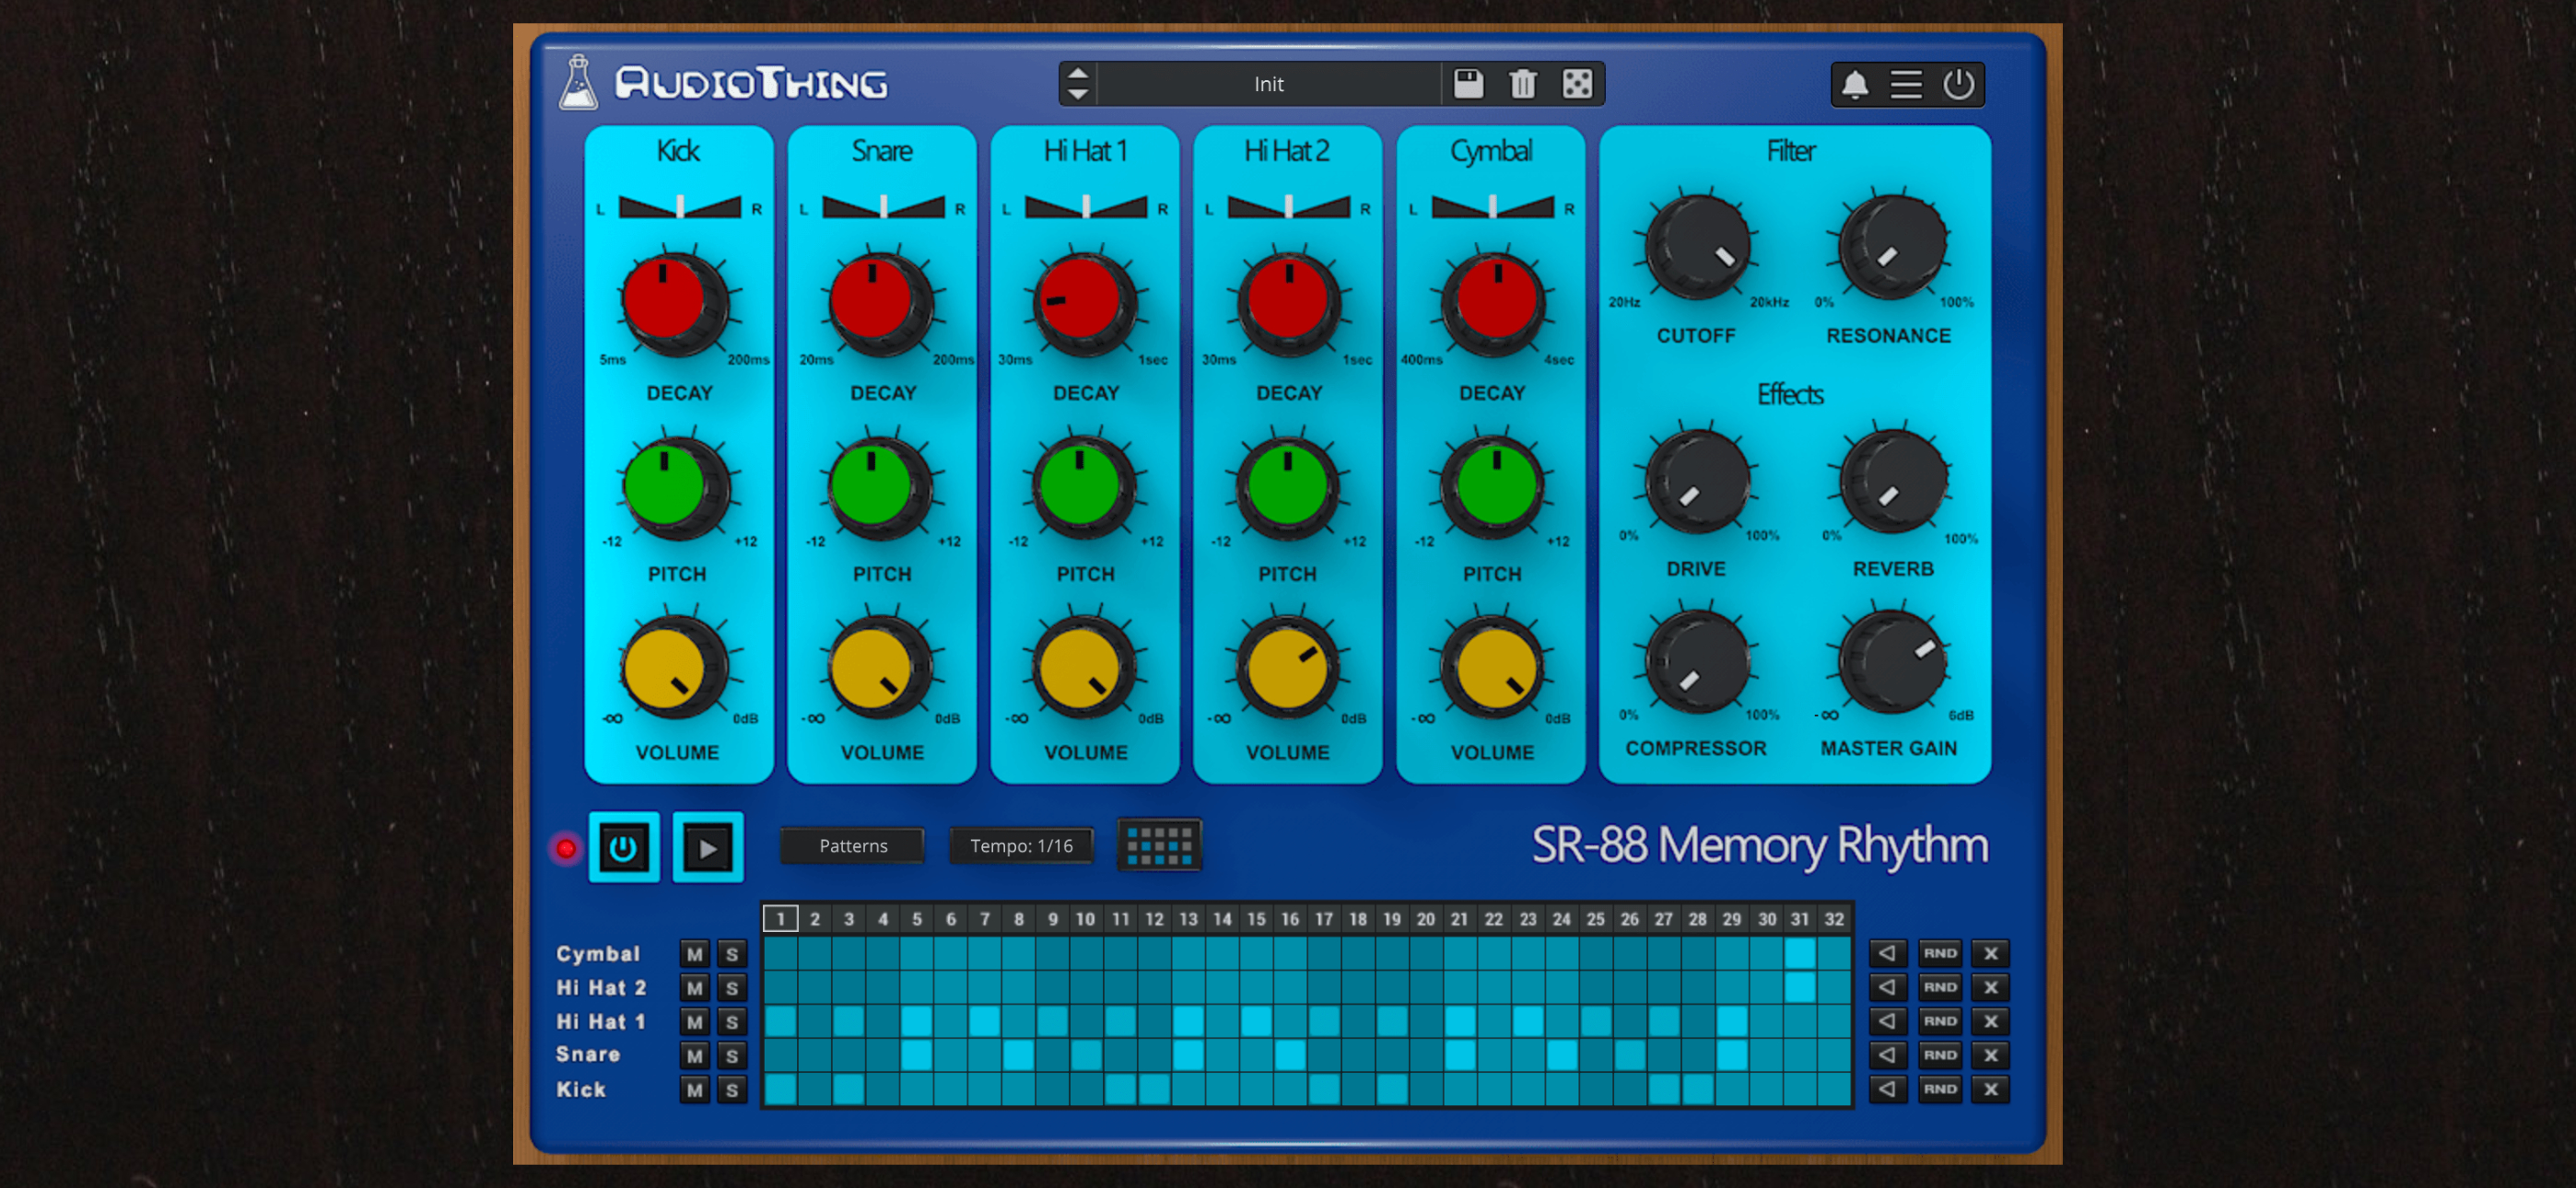Image resolution: width=2576 pixels, height=1188 pixels.
Task: Open the preset up/down selector arrows
Action: click(1077, 83)
